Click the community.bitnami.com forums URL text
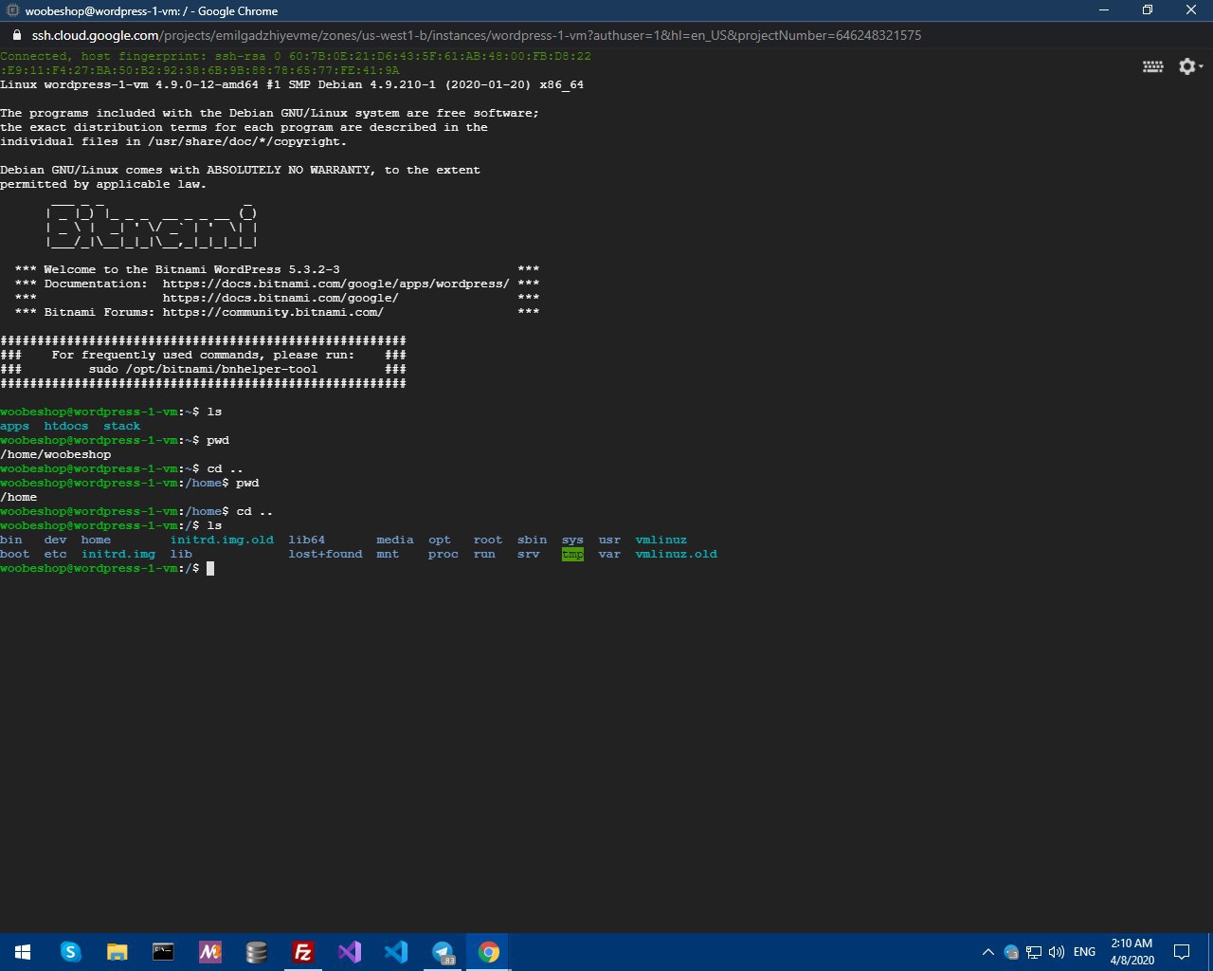The image size is (1213, 971). point(273,312)
